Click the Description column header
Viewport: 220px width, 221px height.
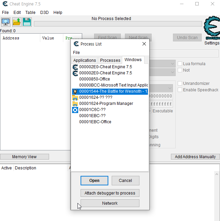tap(41, 168)
